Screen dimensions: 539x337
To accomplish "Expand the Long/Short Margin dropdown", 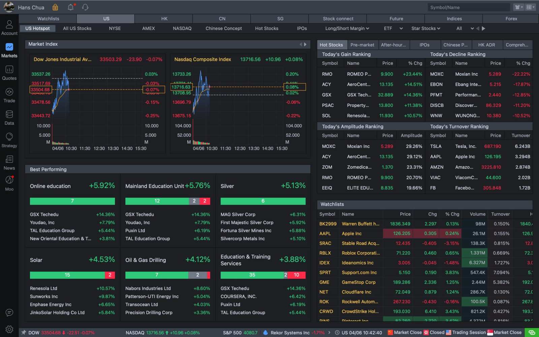I will (347, 28).
